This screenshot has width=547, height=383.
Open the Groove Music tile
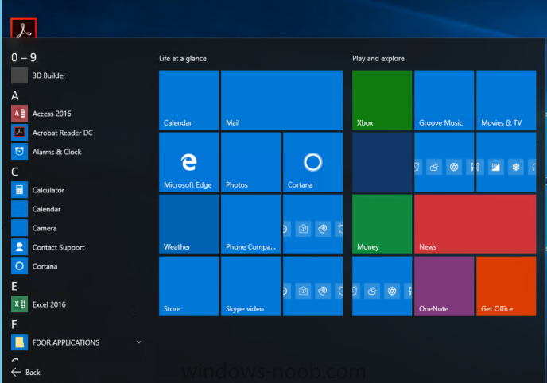point(444,100)
